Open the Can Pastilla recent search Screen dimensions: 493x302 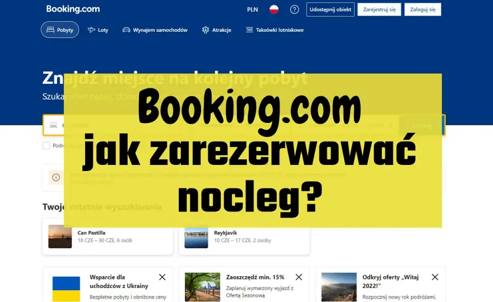point(108,237)
